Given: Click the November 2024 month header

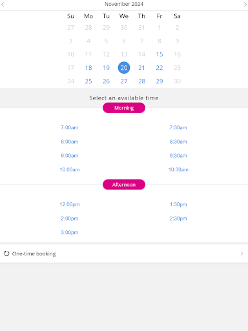Looking at the screenshot, I should tap(124, 4).
